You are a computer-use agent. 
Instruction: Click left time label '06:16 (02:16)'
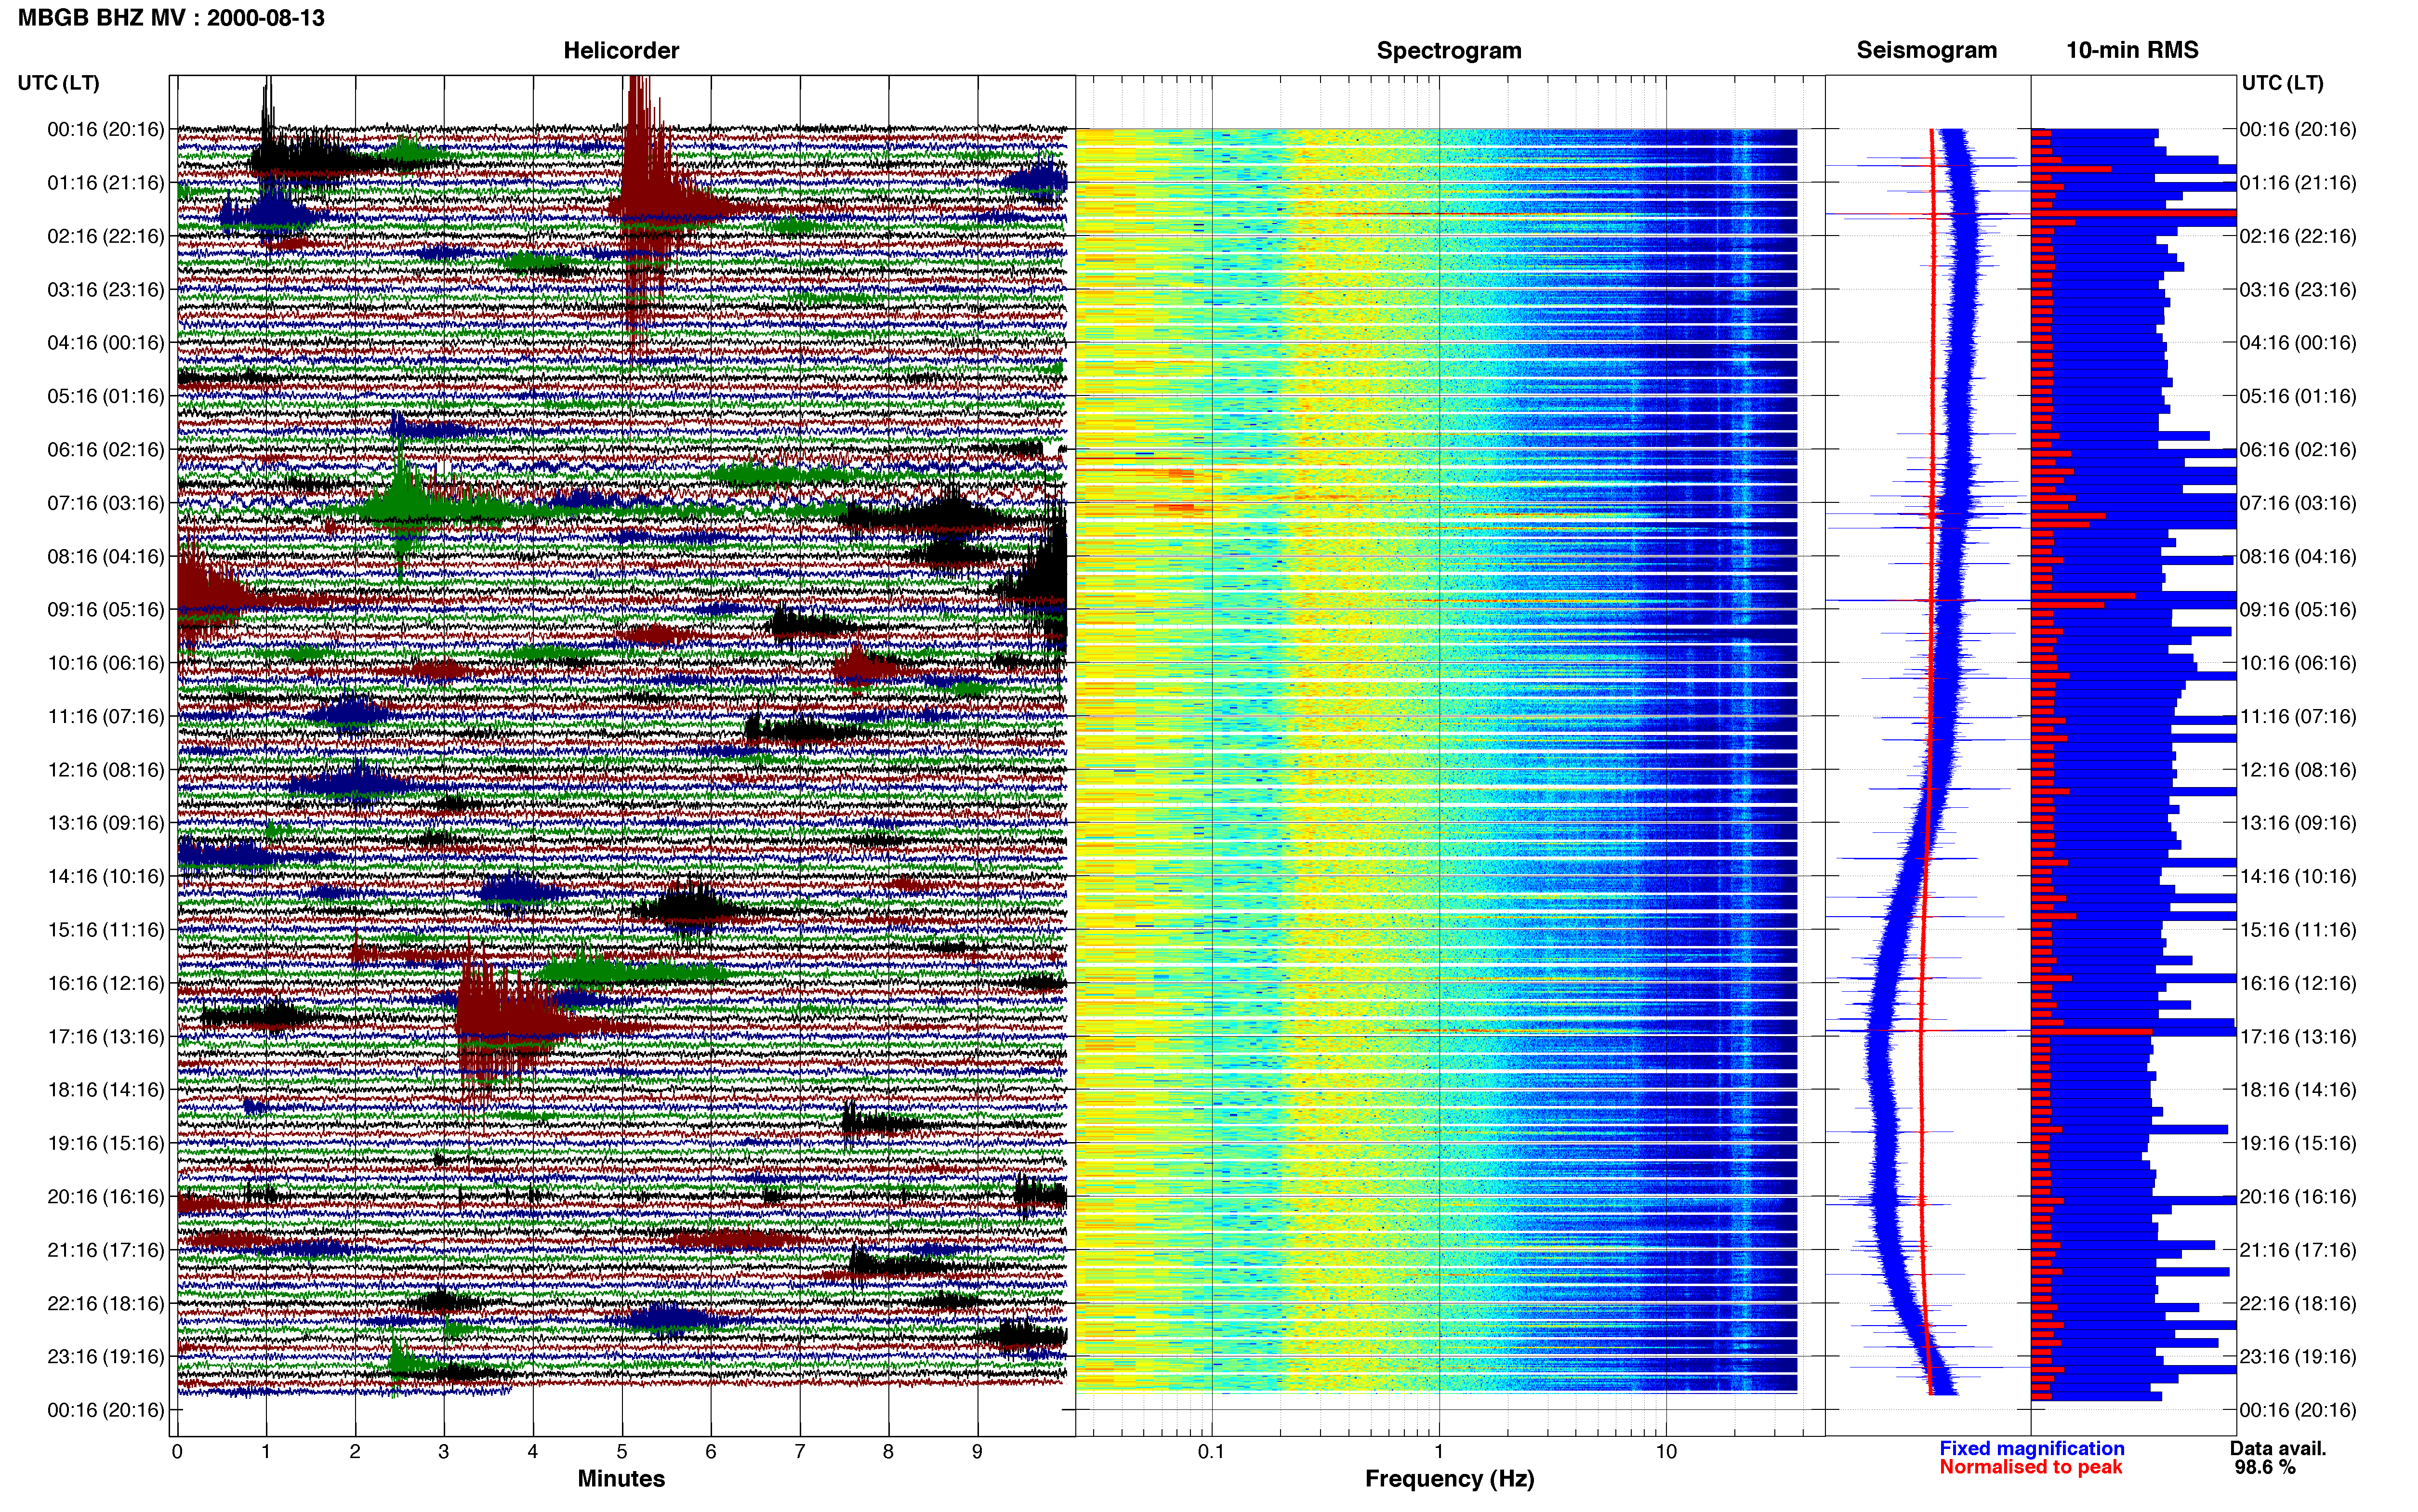point(106,450)
